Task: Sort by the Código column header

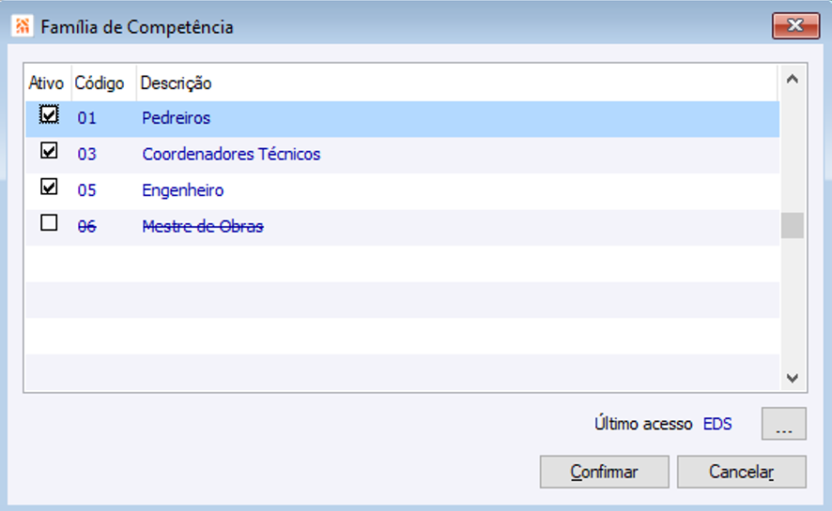Action: (100, 83)
